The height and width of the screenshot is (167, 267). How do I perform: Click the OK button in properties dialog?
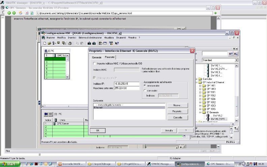point(98,131)
